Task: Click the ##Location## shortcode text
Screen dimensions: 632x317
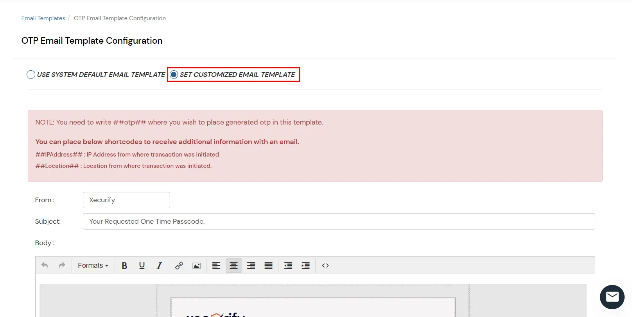Action: point(57,166)
